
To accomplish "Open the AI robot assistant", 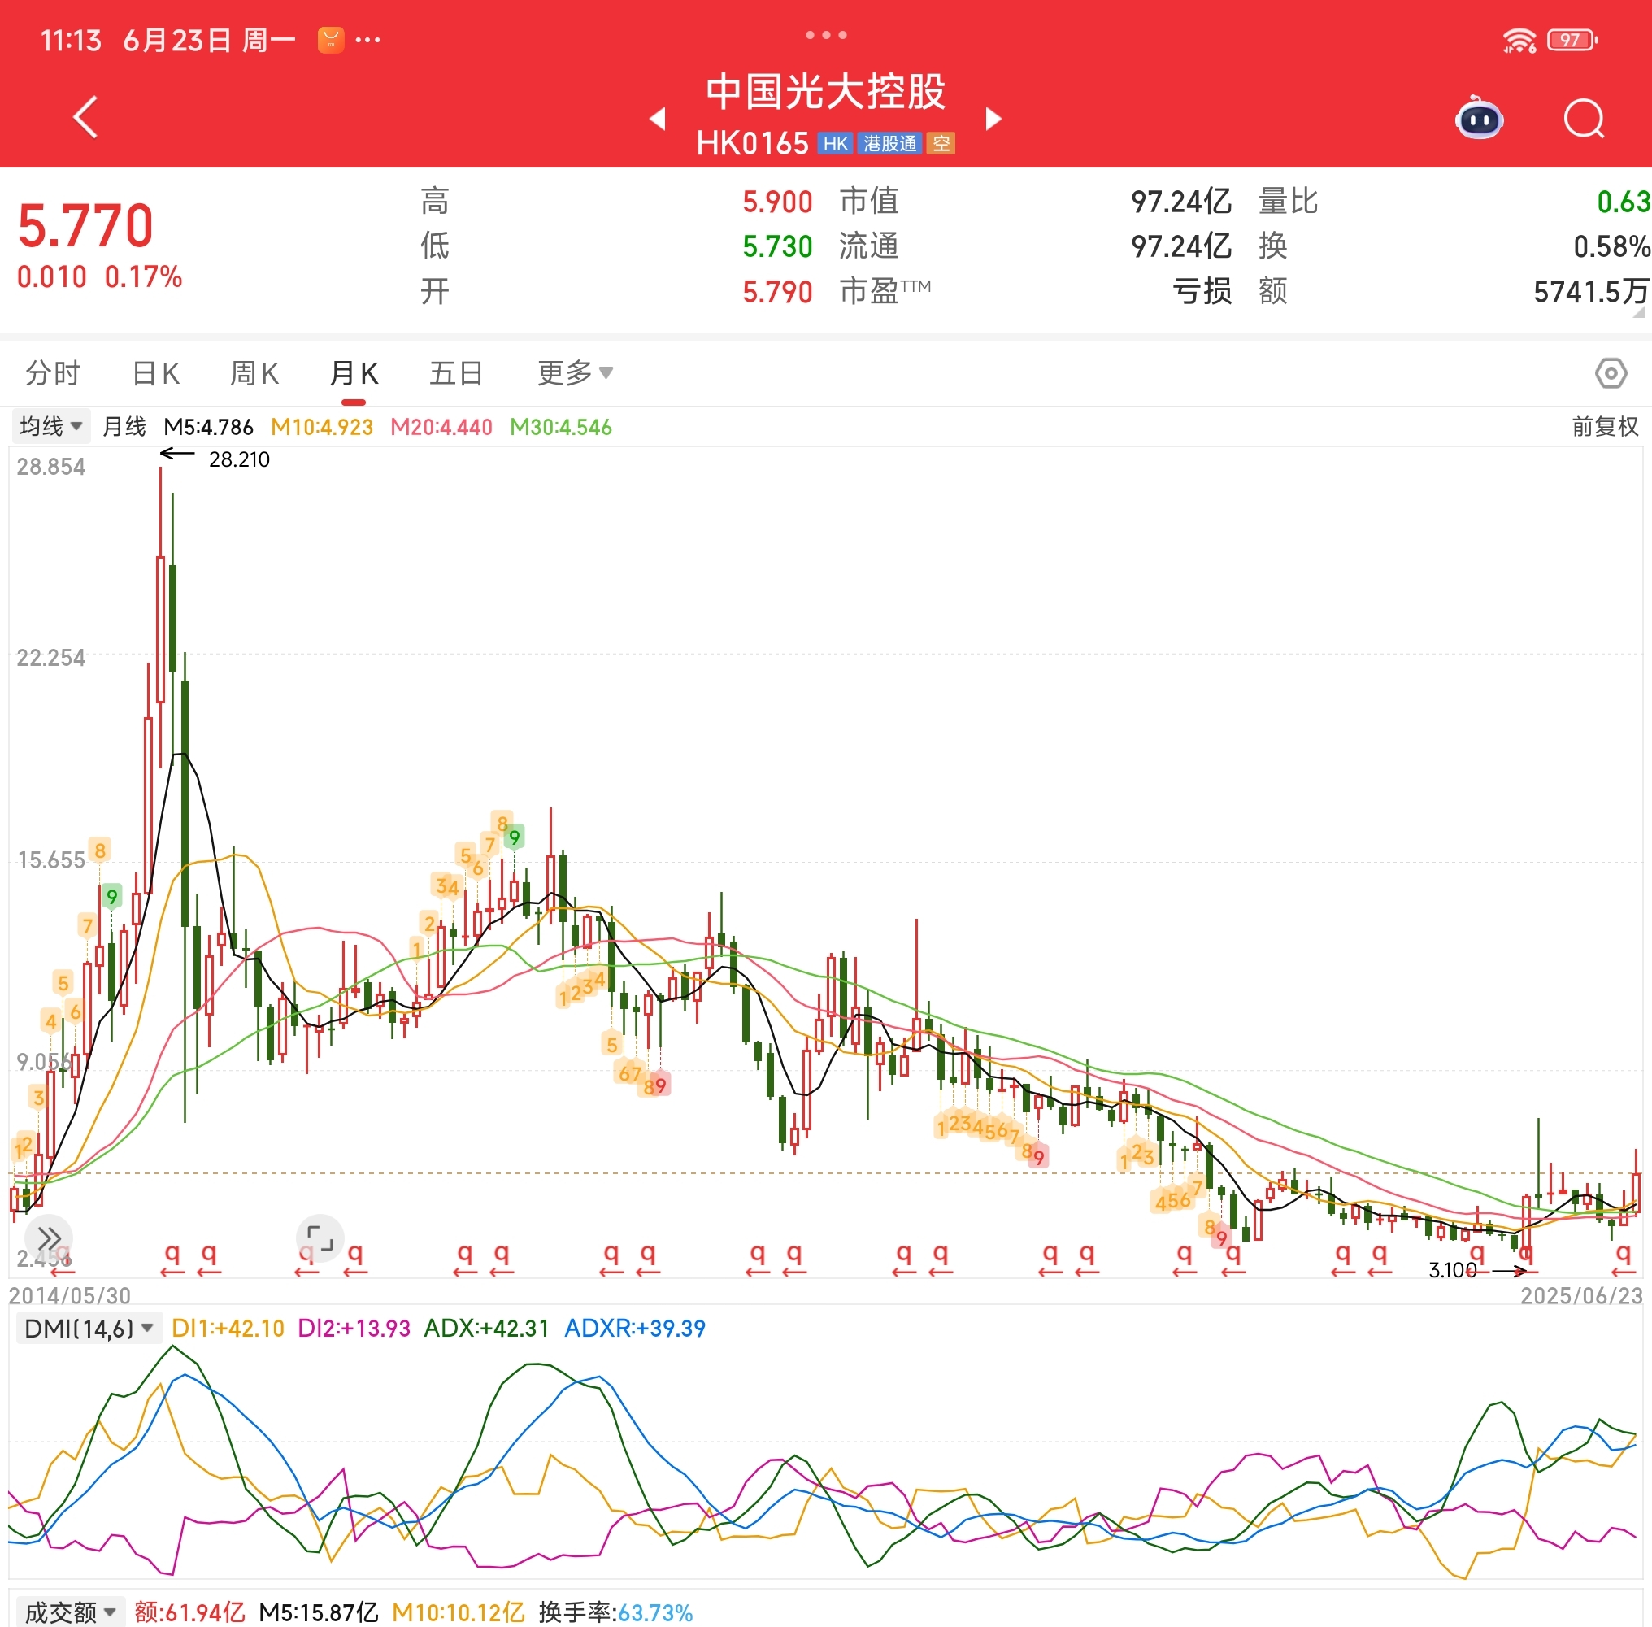I will click(1480, 118).
